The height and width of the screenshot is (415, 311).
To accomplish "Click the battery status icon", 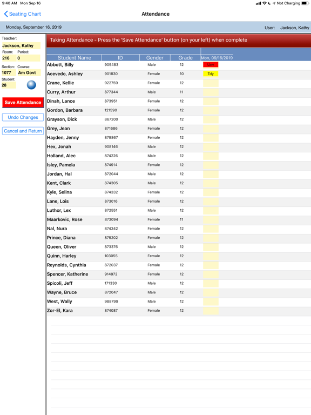I will tap(305, 3).
